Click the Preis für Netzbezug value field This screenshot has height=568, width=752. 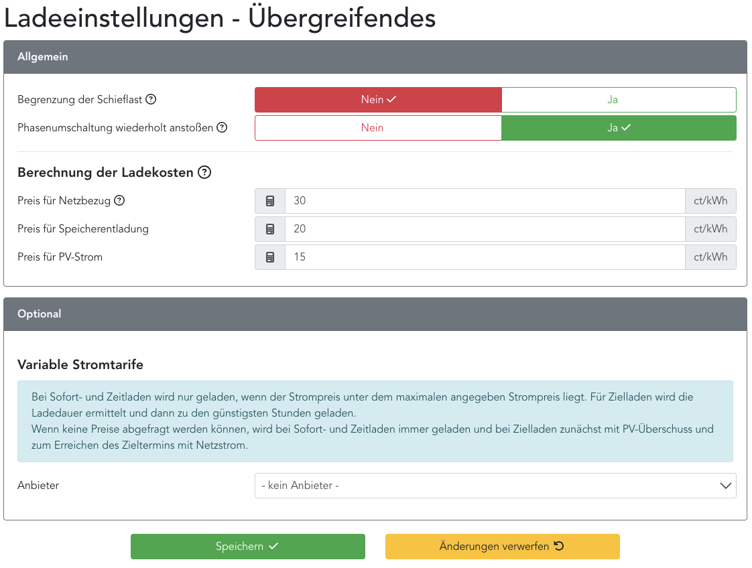click(x=484, y=200)
